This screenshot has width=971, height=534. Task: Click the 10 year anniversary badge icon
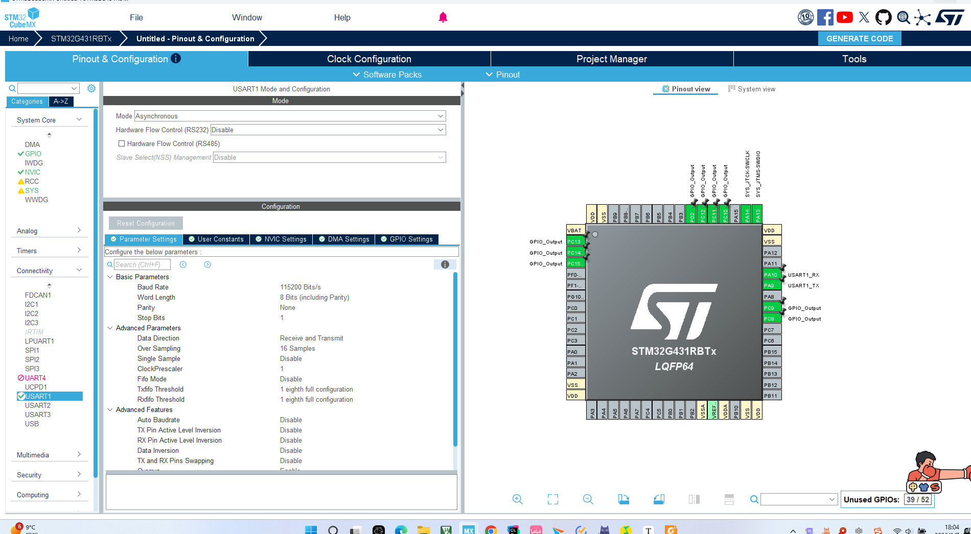click(805, 17)
